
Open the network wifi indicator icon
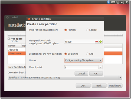click(x=118, y=2)
